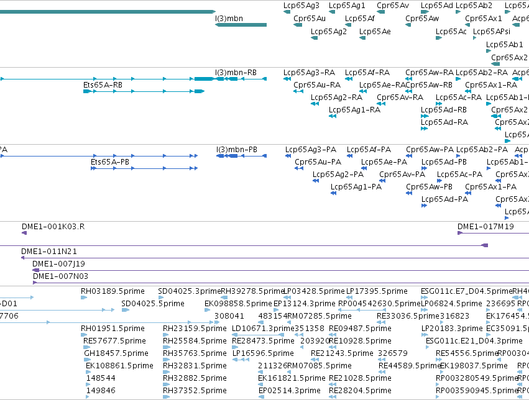Select the l(3)mbn-PB protein label

(x=237, y=150)
